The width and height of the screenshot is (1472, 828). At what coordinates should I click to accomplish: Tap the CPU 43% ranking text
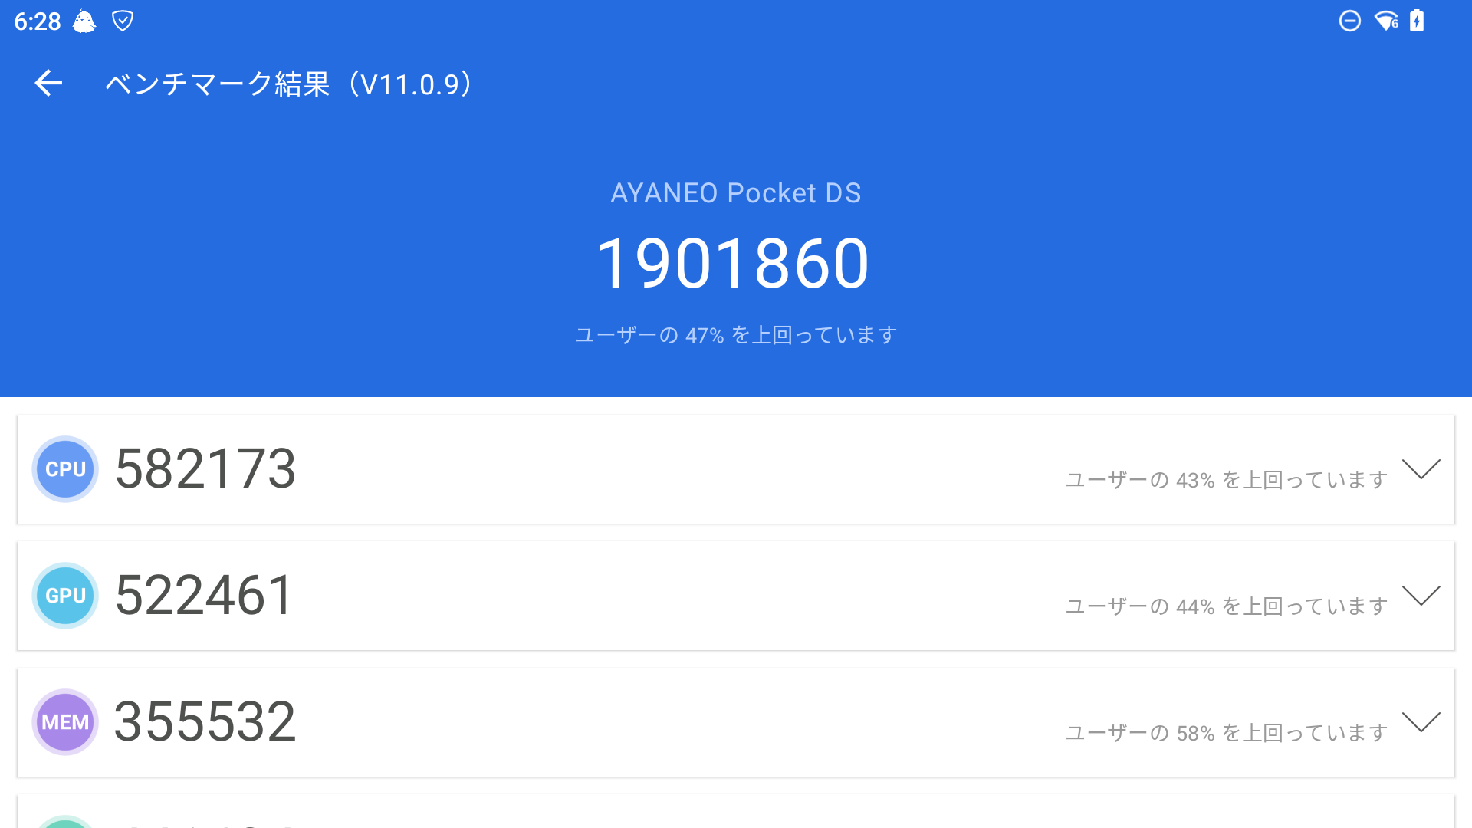[x=1226, y=480]
